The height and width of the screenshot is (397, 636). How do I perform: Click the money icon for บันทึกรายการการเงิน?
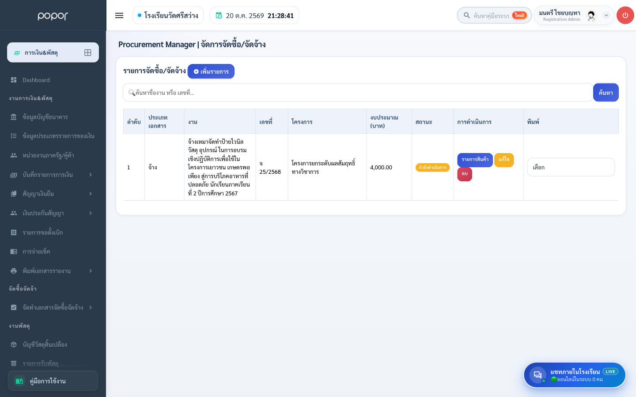[14, 175]
